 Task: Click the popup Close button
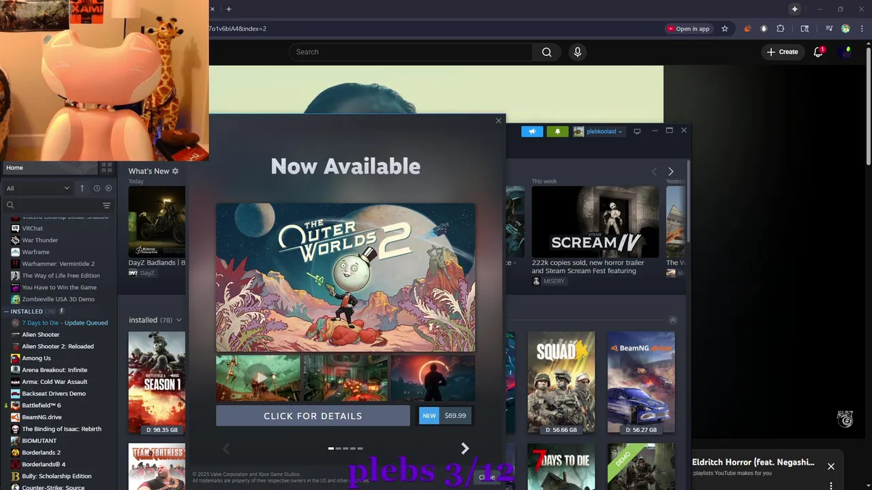[x=486, y=477]
